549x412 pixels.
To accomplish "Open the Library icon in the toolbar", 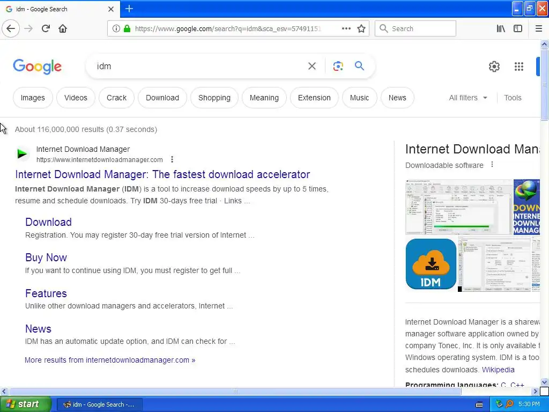I will [501, 29].
